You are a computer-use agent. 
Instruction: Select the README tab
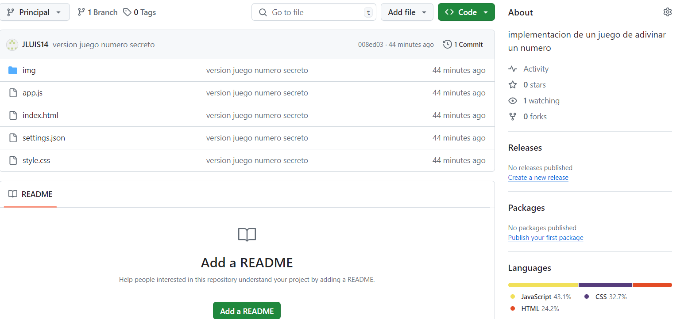pyautogui.click(x=30, y=194)
